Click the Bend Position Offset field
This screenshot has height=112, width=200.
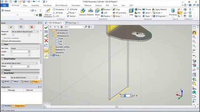(19, 66)
